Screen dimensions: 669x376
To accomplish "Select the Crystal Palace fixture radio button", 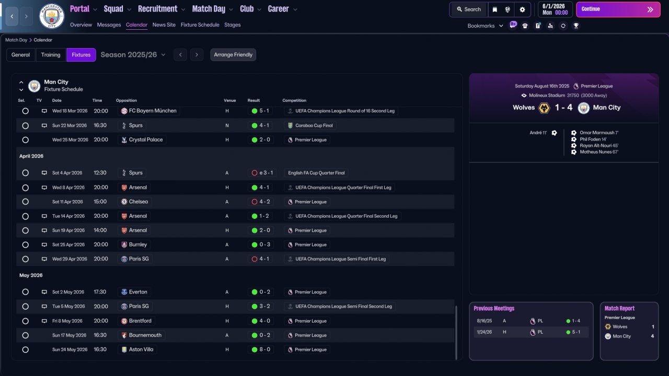I will pyautogui.click(x=25, y=140).
